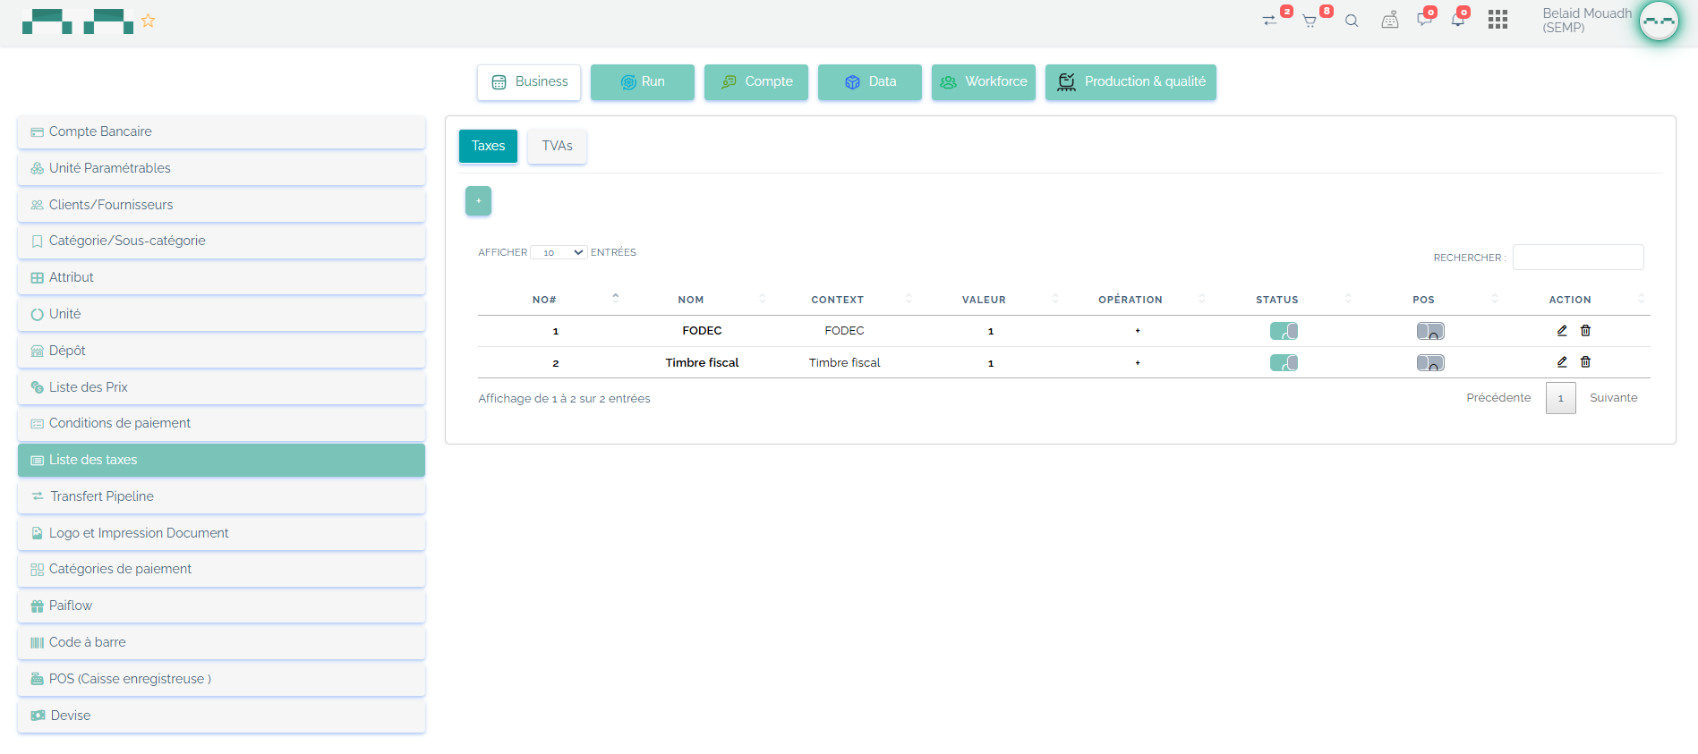This screenshot has height=754, width=1698.
Task: Open the Unité sidebar entry
Action: [221, 314]
